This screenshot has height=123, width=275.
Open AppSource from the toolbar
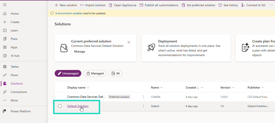(x=123, y=5)
